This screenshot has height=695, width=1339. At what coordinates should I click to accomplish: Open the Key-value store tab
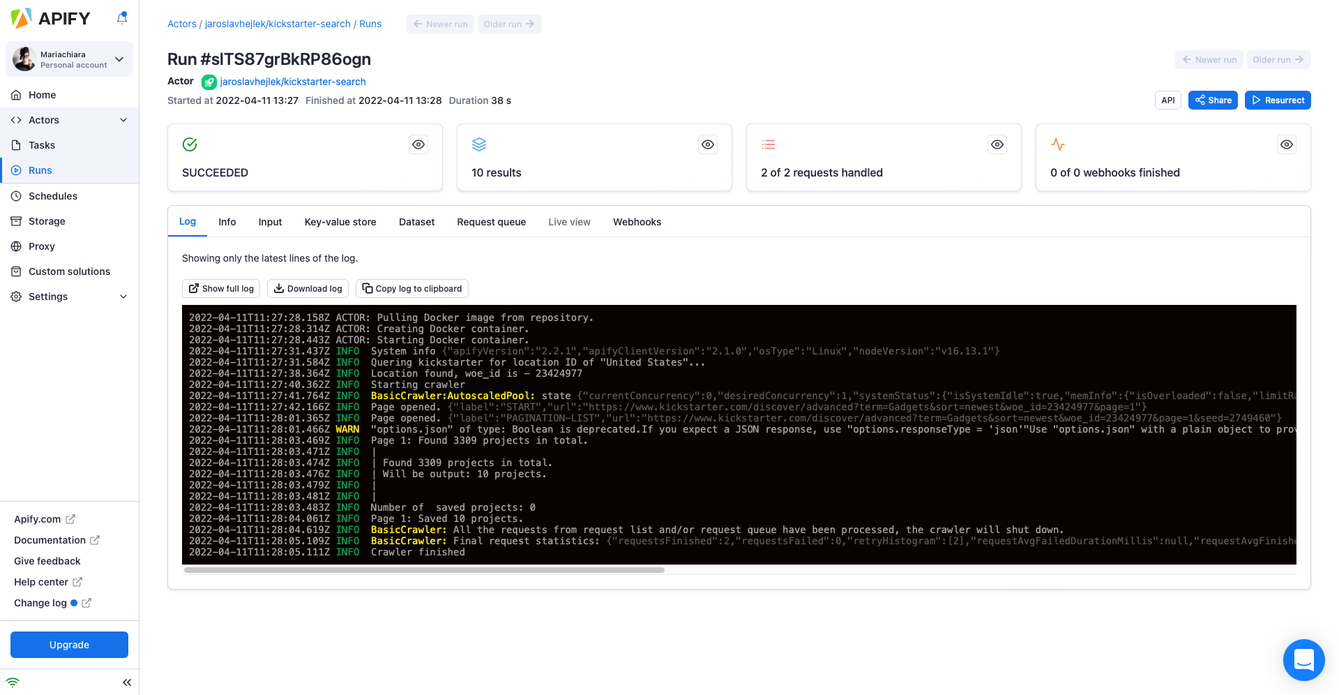pyautogui.click(x=340, y=222)
